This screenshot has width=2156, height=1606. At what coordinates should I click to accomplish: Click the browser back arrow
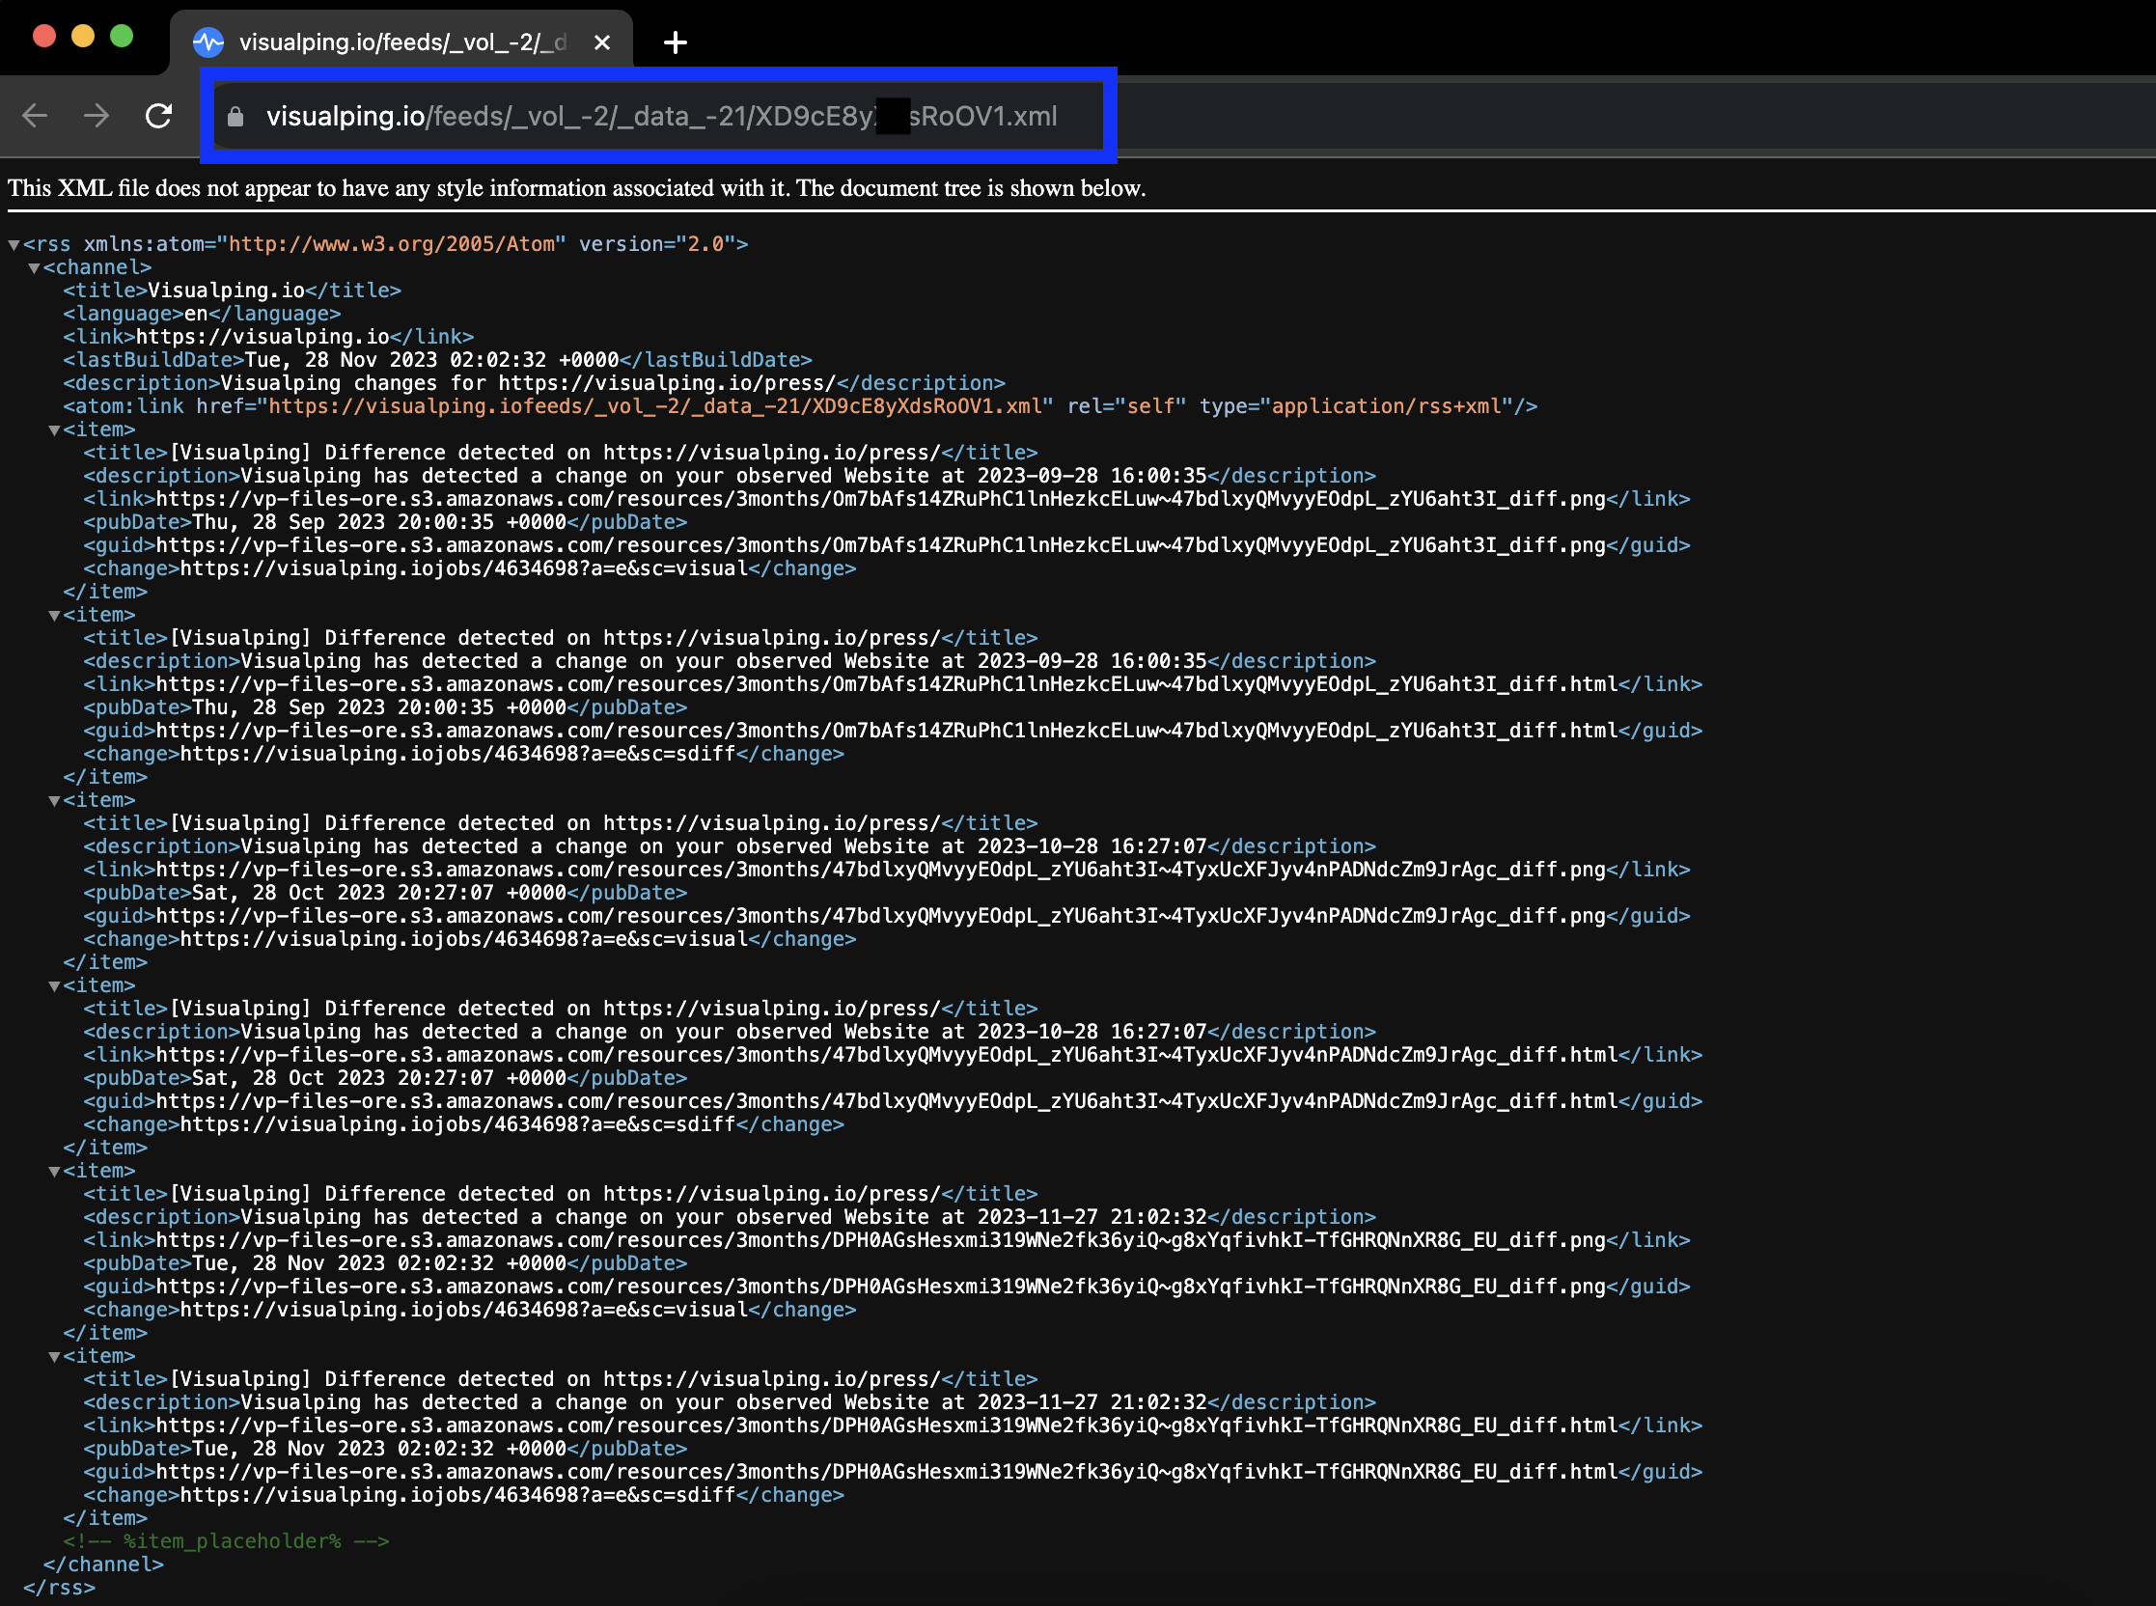35,116
